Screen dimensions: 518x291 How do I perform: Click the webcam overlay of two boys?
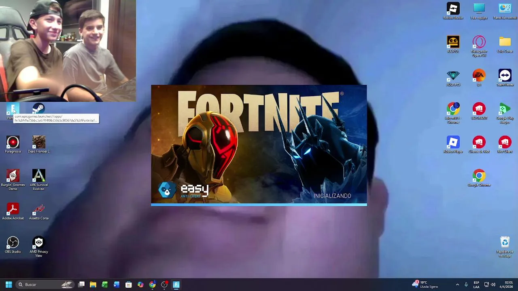(68, 51)
